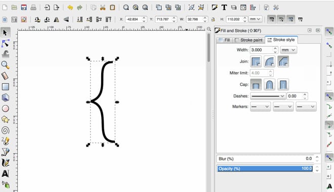Viewport: 334px width, 192px height.
Task: Ungroup the selected group
Action: click(x=201, y=8)
